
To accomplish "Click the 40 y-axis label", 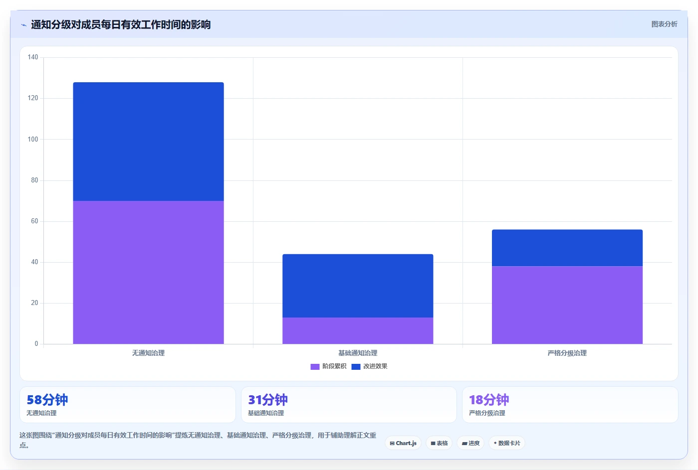I will pos(34,262).
